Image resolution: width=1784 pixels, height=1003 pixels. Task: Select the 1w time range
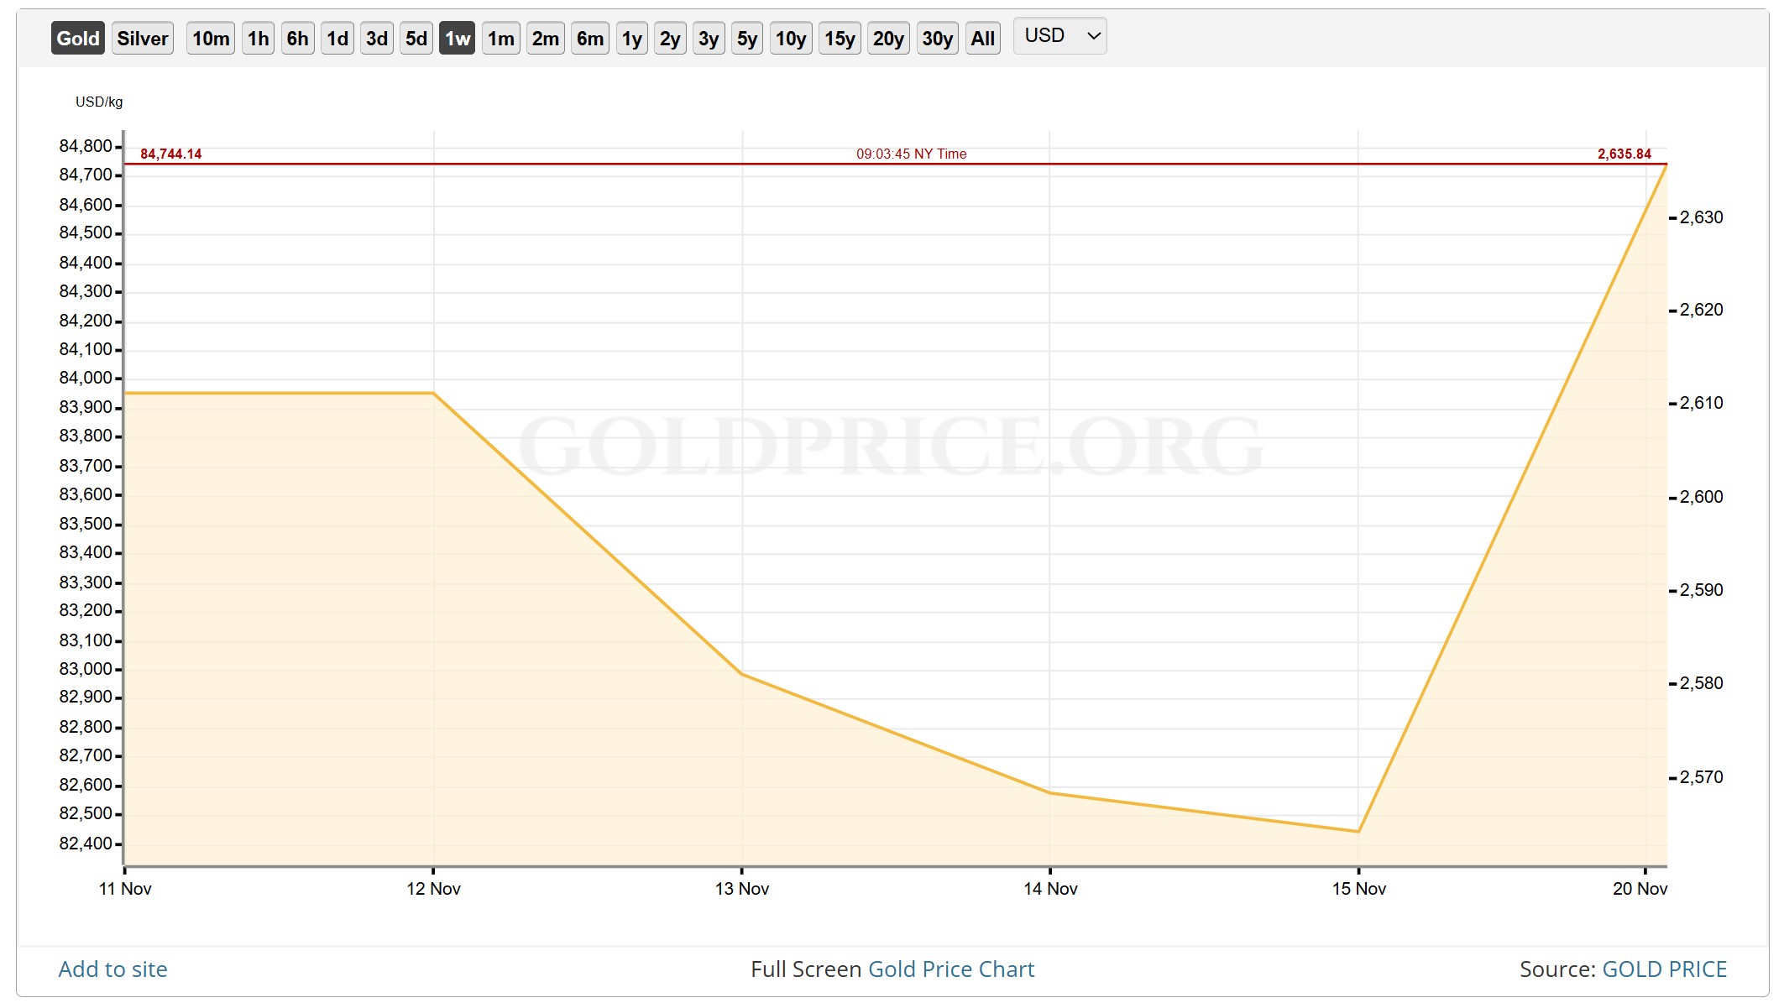458,39
